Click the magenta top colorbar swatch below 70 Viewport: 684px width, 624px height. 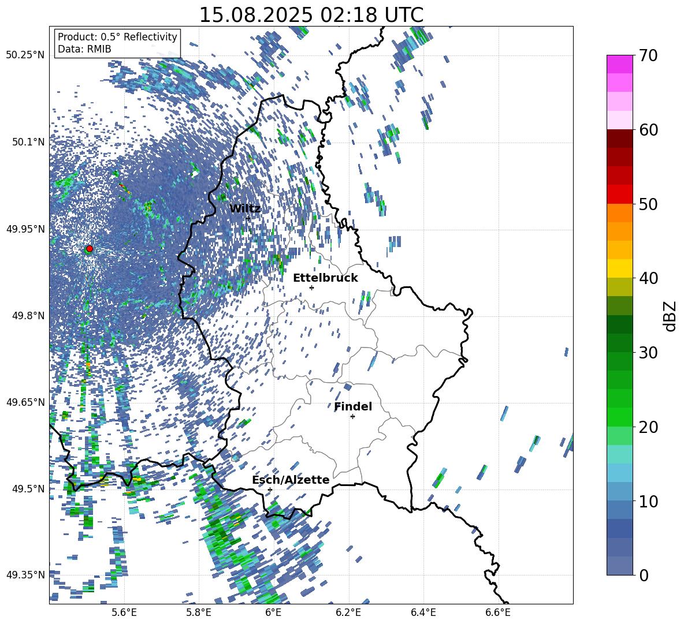(619, 64)
